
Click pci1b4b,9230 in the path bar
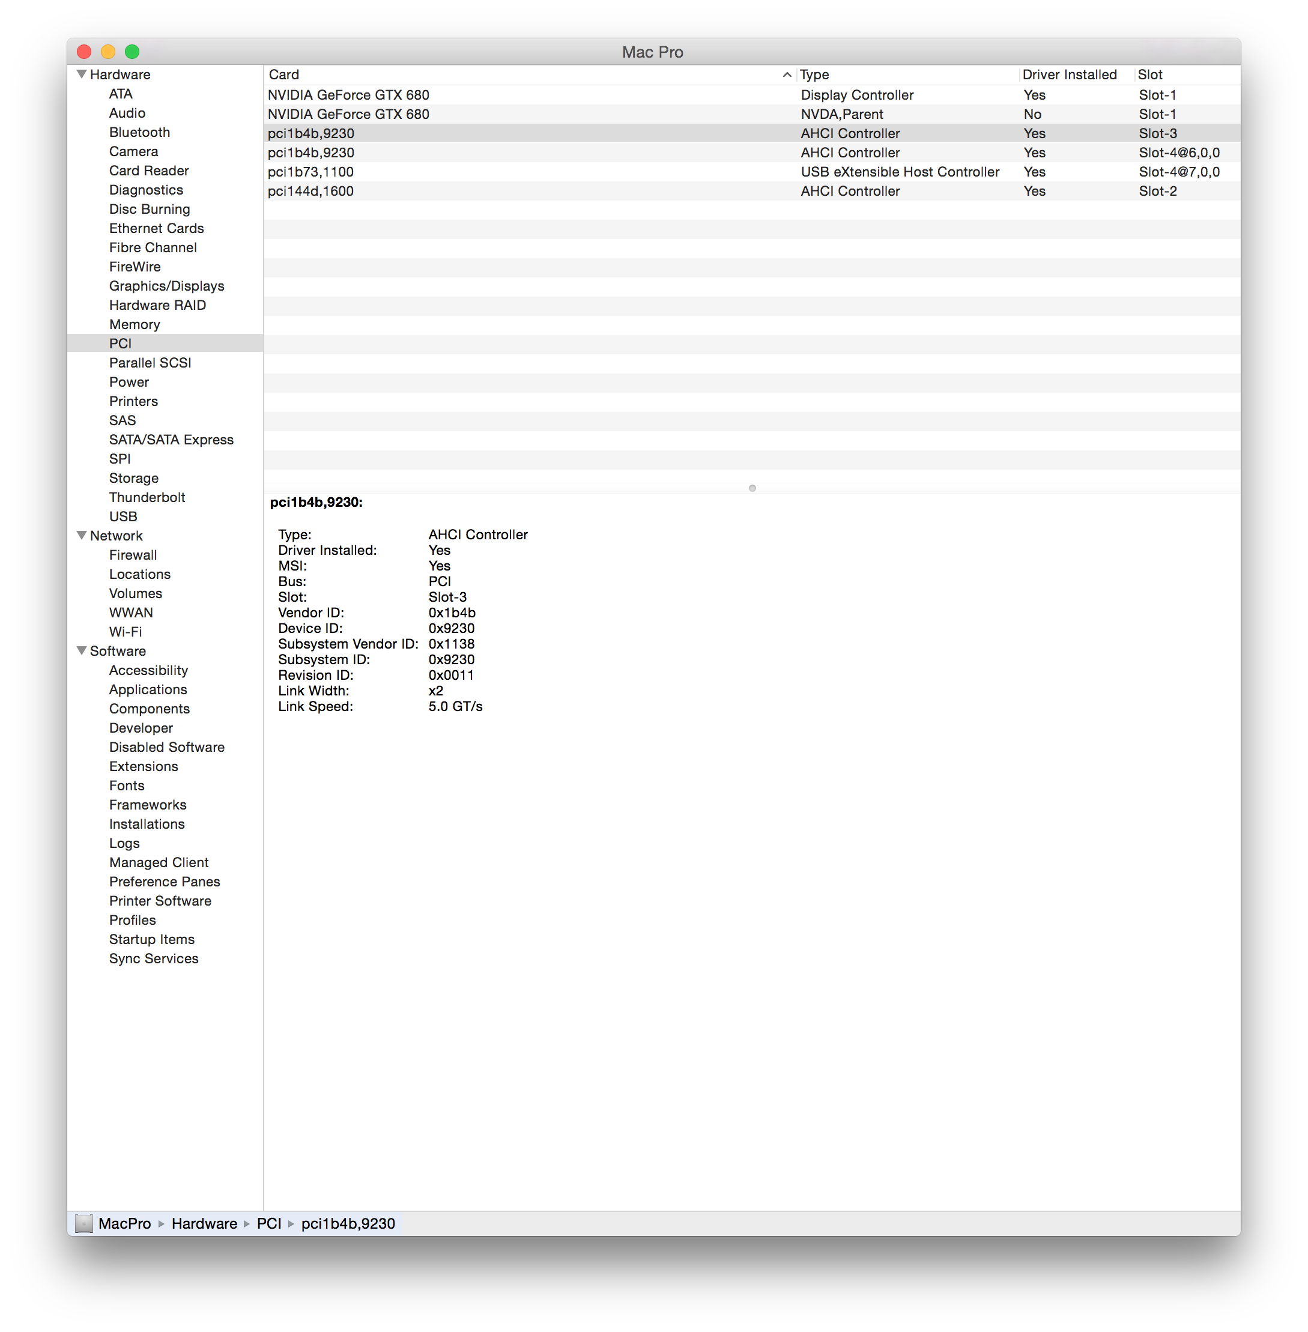348,1223
